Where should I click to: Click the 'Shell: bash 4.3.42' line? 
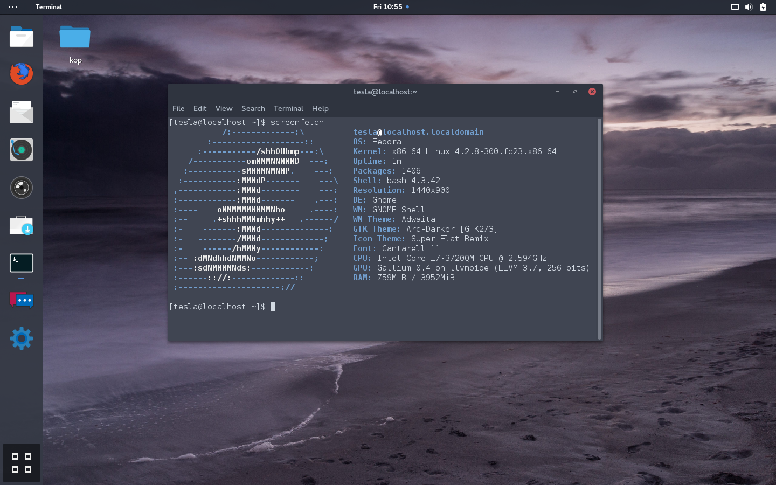coord(397,181)
